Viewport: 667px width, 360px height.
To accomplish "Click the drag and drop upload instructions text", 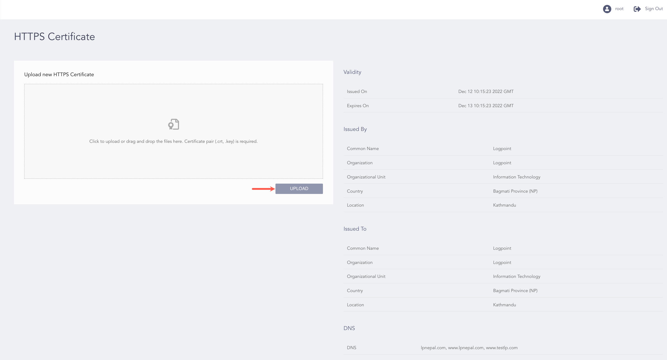I will click(173, 141).
